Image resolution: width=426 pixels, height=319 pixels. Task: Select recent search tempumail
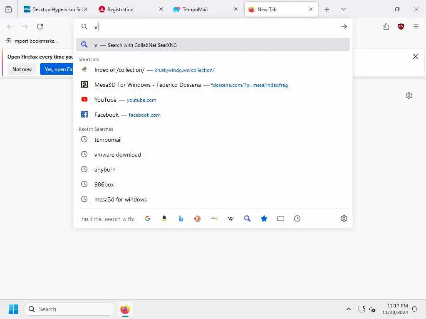213,140
